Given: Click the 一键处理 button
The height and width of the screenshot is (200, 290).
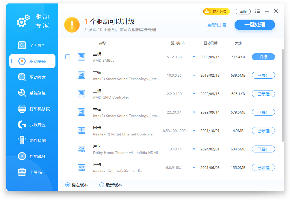Looking at the screenshot, I should (x=254, y=25).
